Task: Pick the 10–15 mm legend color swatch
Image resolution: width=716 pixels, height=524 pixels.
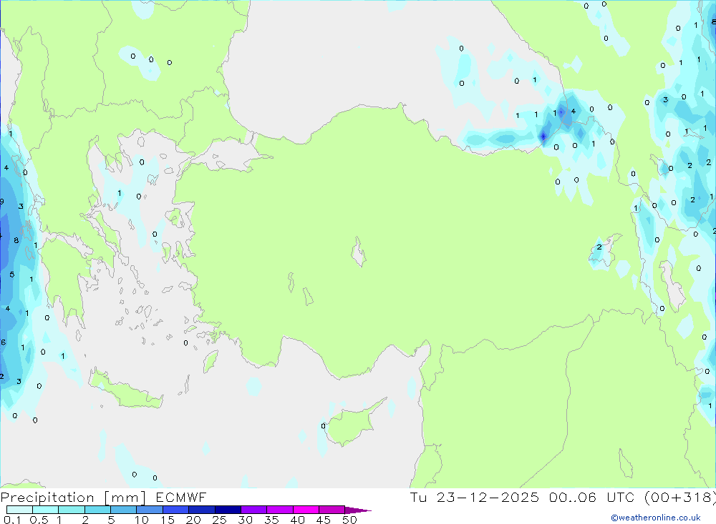Action: point(150,510)
